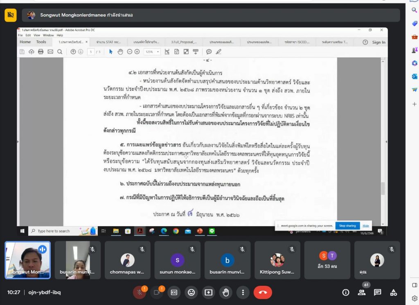This screenshot has width=419, height=305.
Task: Click the full screen mode icon in Acrobat
Action: [186, 52]
